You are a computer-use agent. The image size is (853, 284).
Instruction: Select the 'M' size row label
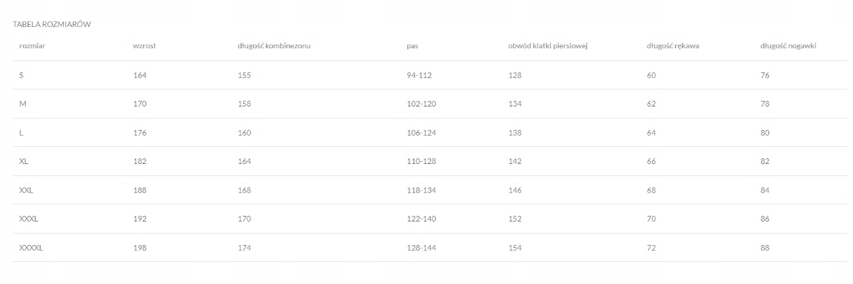(23, 104)
